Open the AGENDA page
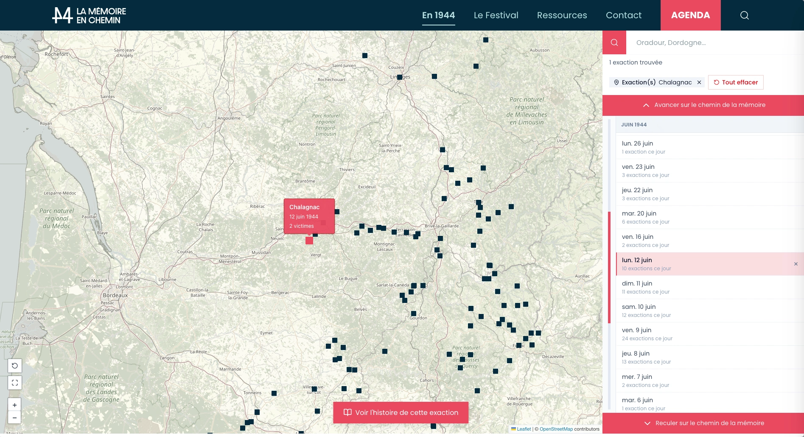The image size is (804, 437). tap(691, 15)
